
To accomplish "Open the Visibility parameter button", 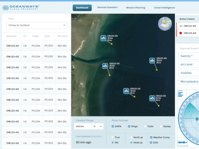I will click(x=189, y=73).
